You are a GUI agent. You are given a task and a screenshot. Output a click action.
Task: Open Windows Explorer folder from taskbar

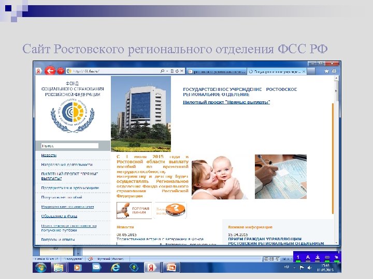59,268
